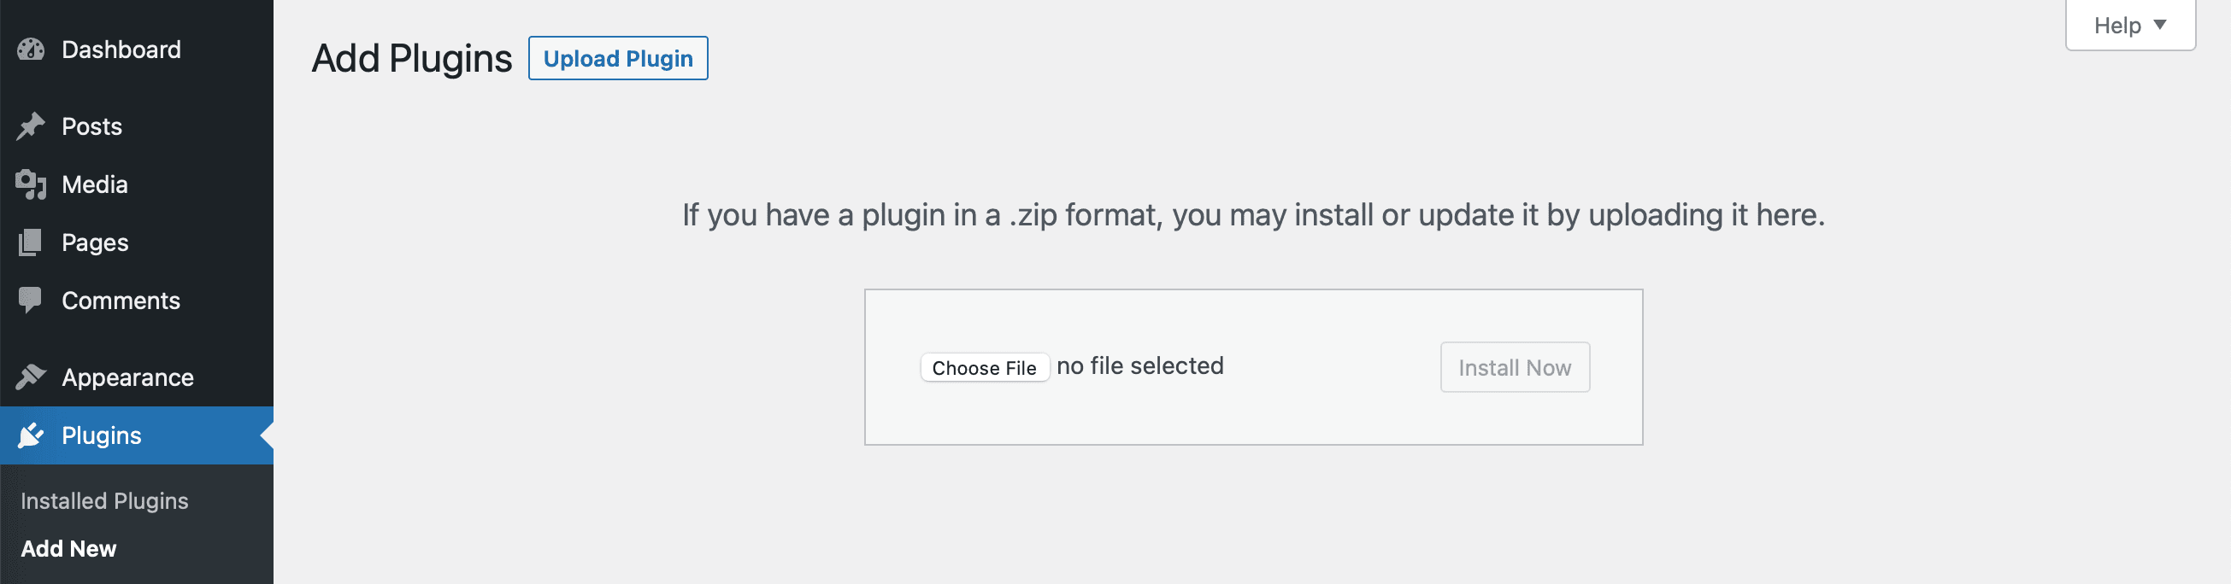Navigate to Comments menu label
2231x584 pixels.
tap(121, 301)
